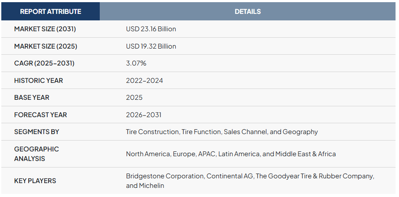This screenshot has height=197, width=399.
Task: Click the HISTORIC YEAR label
Action: (39, 80)
